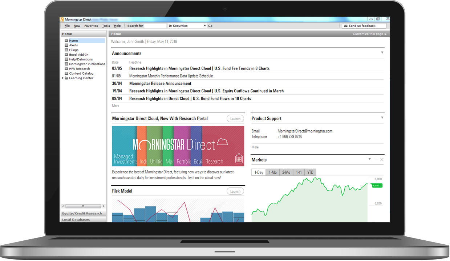
Task: Click the Send us feedback button
Action: point(364,26)
